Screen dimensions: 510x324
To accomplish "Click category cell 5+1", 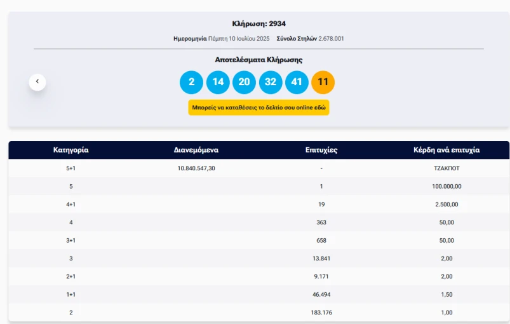I will [71, 168].
